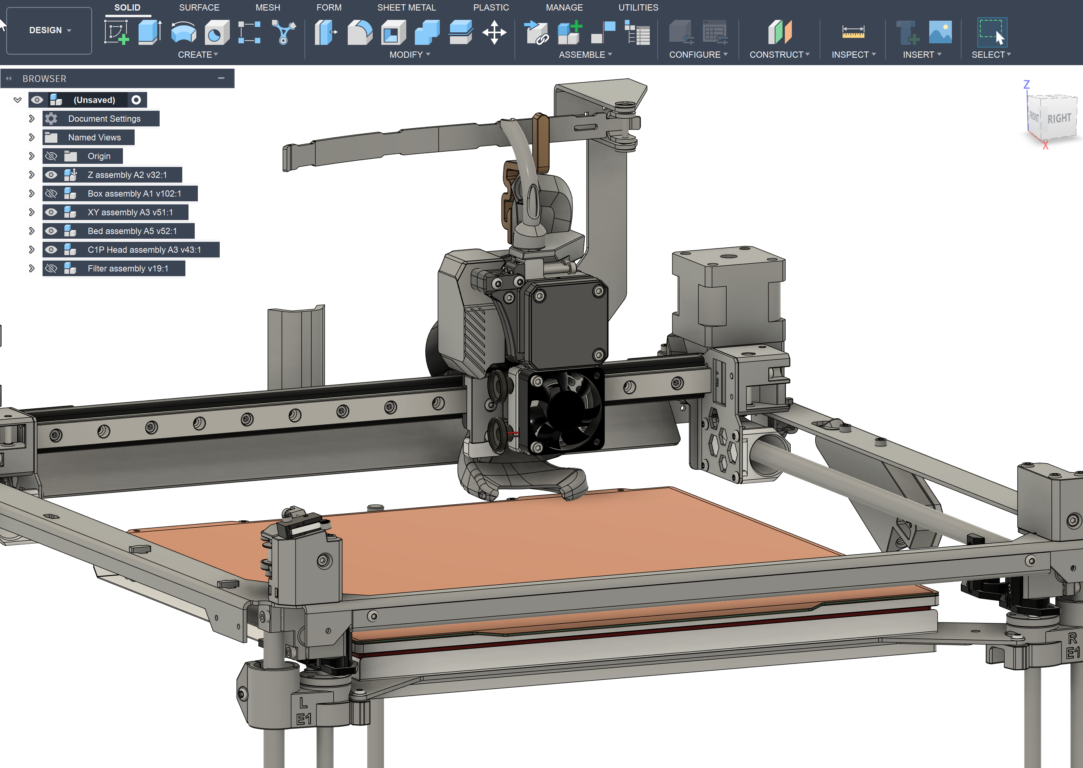Select the Extrude tool icon
Screen dimensions: 1083x768
click(x=149, y=32)
